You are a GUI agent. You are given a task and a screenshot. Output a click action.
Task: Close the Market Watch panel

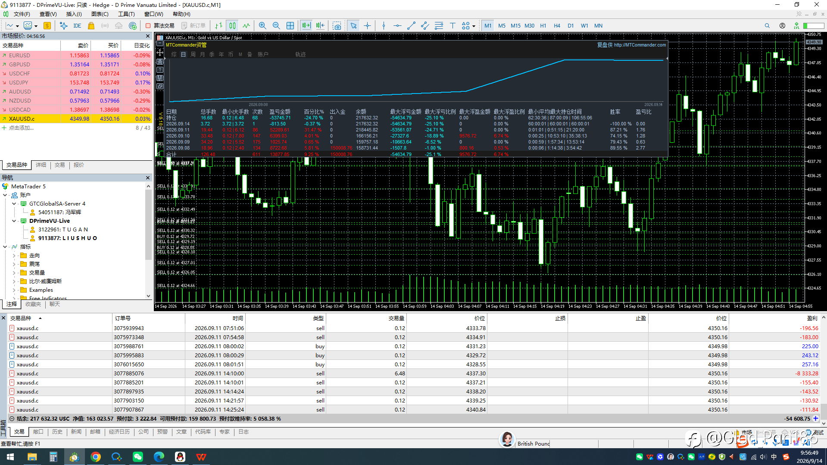148,36
